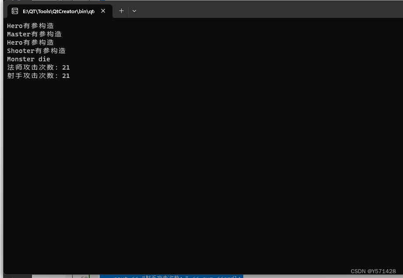Click the 射手攻击次数 21 output line
This screenshot has width=403, height=278.
click(39, 75)
